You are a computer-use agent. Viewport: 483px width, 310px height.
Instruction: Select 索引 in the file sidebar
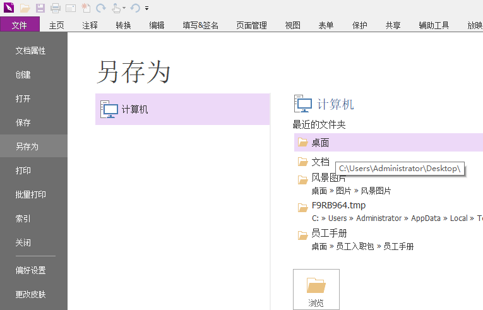click(x=33, y=218)
